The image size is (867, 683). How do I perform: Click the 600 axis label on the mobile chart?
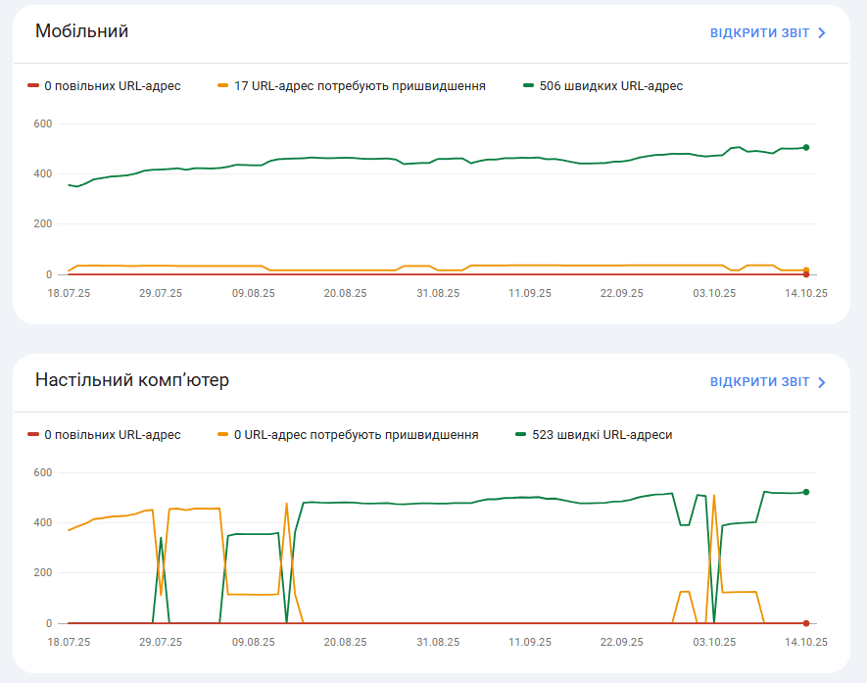click(x=42, y=124)
